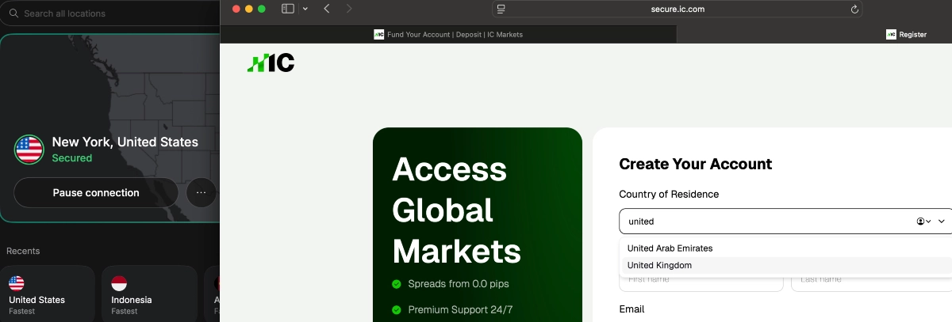952x322 pixels.
Task: Toggle the Safari sidebar icon
Action: [287, 9]
